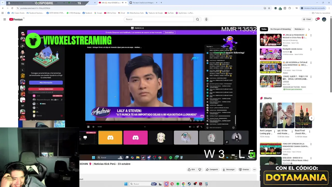Open more actions ellipsis beside Gracias
Image resolution: width=332 pixels, height=187 pixels.
pos(254,170)
